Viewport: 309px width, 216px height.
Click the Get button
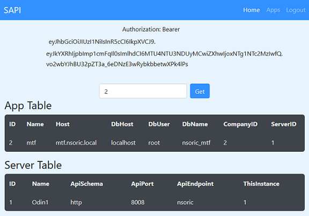pyautogui.click(x=200, y=91)
